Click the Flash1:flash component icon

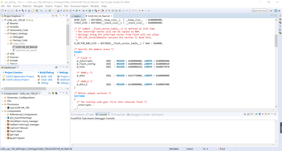[x=8, y=131]
